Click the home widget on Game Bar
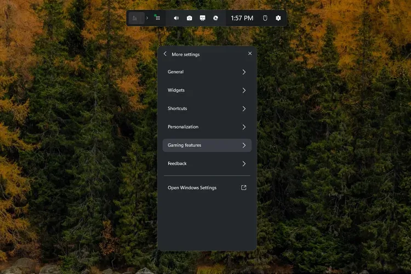 [x=135, y=18]
